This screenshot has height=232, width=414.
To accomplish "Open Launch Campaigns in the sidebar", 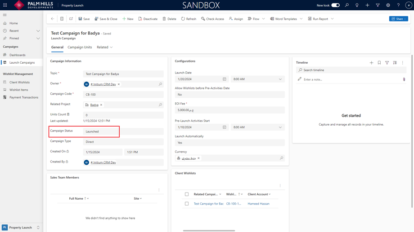I will 22,63.
